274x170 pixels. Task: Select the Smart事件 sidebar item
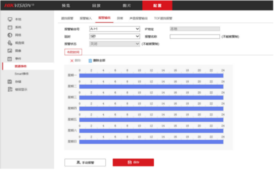pyautogui.click(x=22, y=74)
